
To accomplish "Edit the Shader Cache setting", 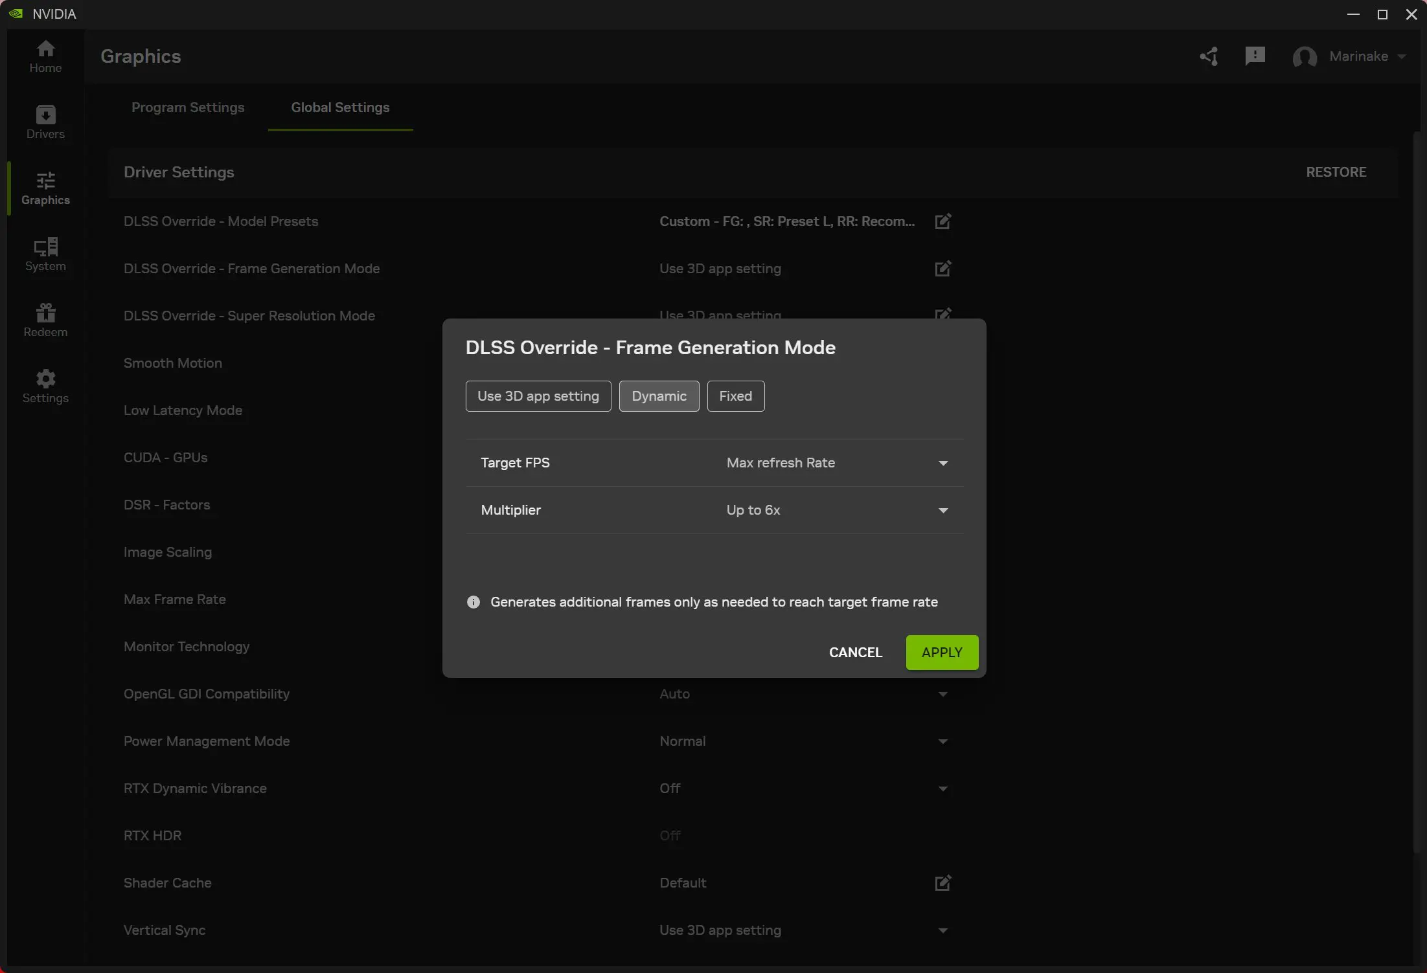I will click(x=942, y=883).
